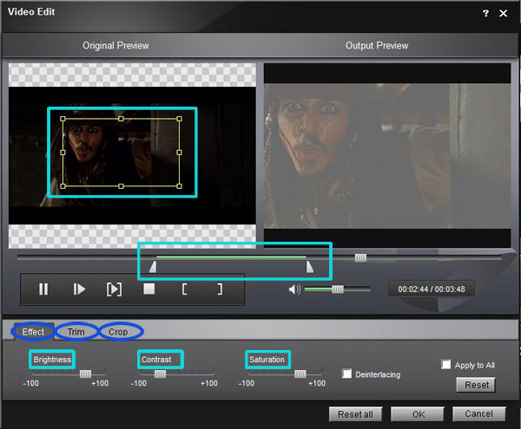Click the top-right crop handle
The width and height of the screenshot is (521, 429).
[179, 119]
